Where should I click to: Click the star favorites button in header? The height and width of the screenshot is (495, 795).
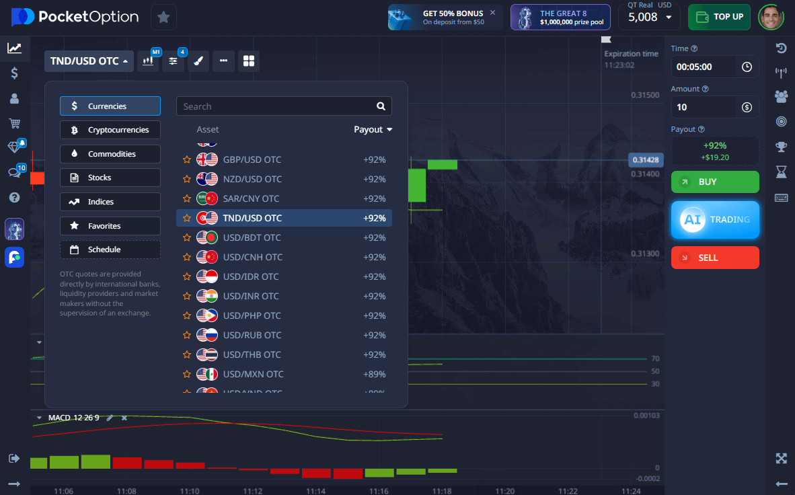tap(163, 17)
